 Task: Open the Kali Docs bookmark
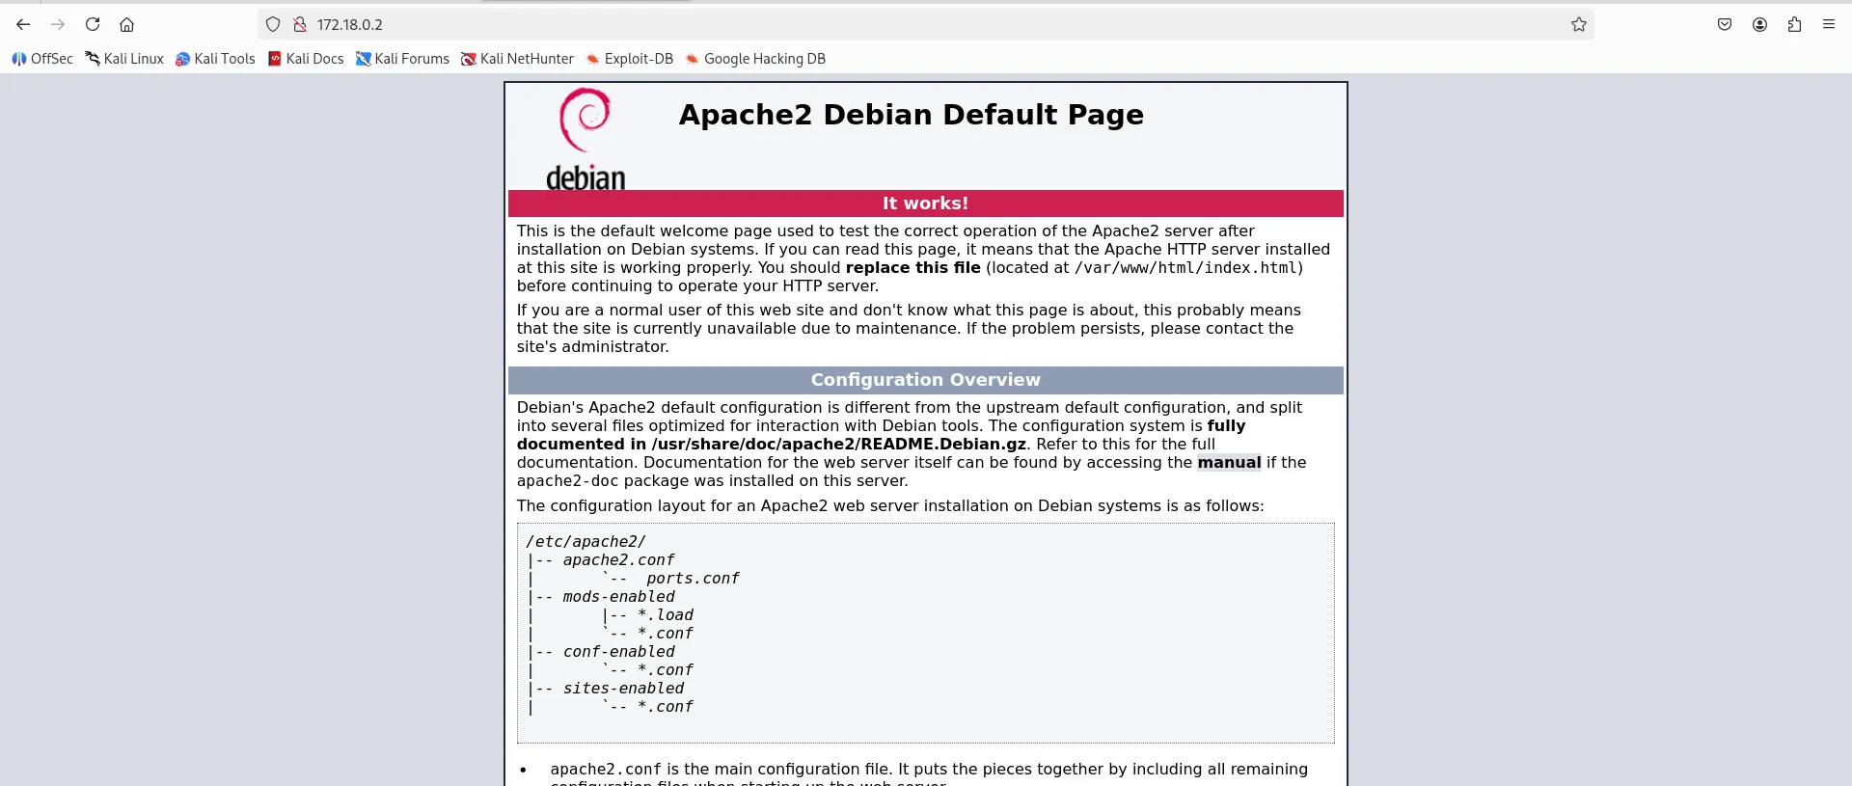coord(306,59)
